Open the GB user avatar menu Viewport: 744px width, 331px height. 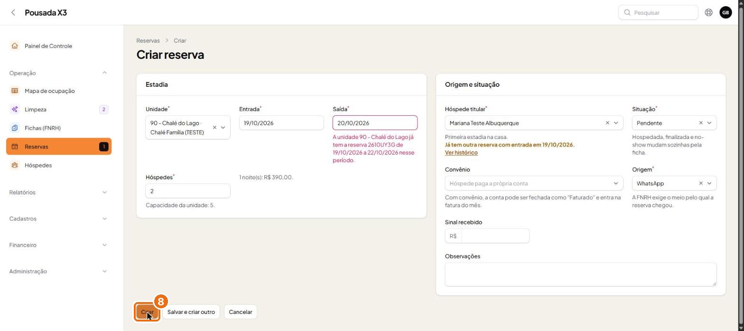[725, 13]
